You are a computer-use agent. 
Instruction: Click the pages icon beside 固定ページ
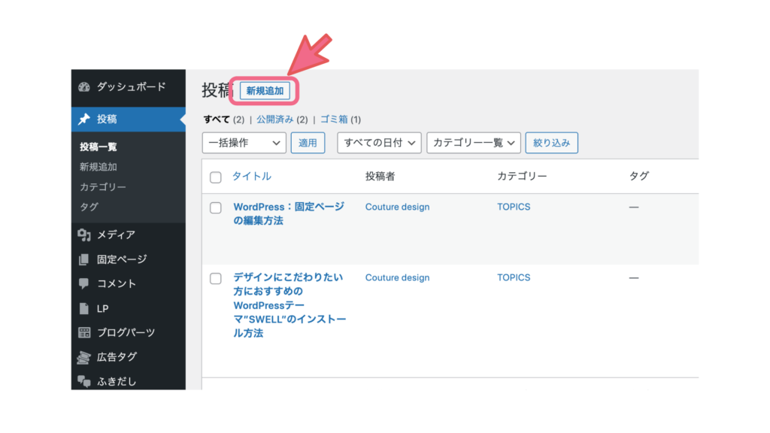coord(84,259)
